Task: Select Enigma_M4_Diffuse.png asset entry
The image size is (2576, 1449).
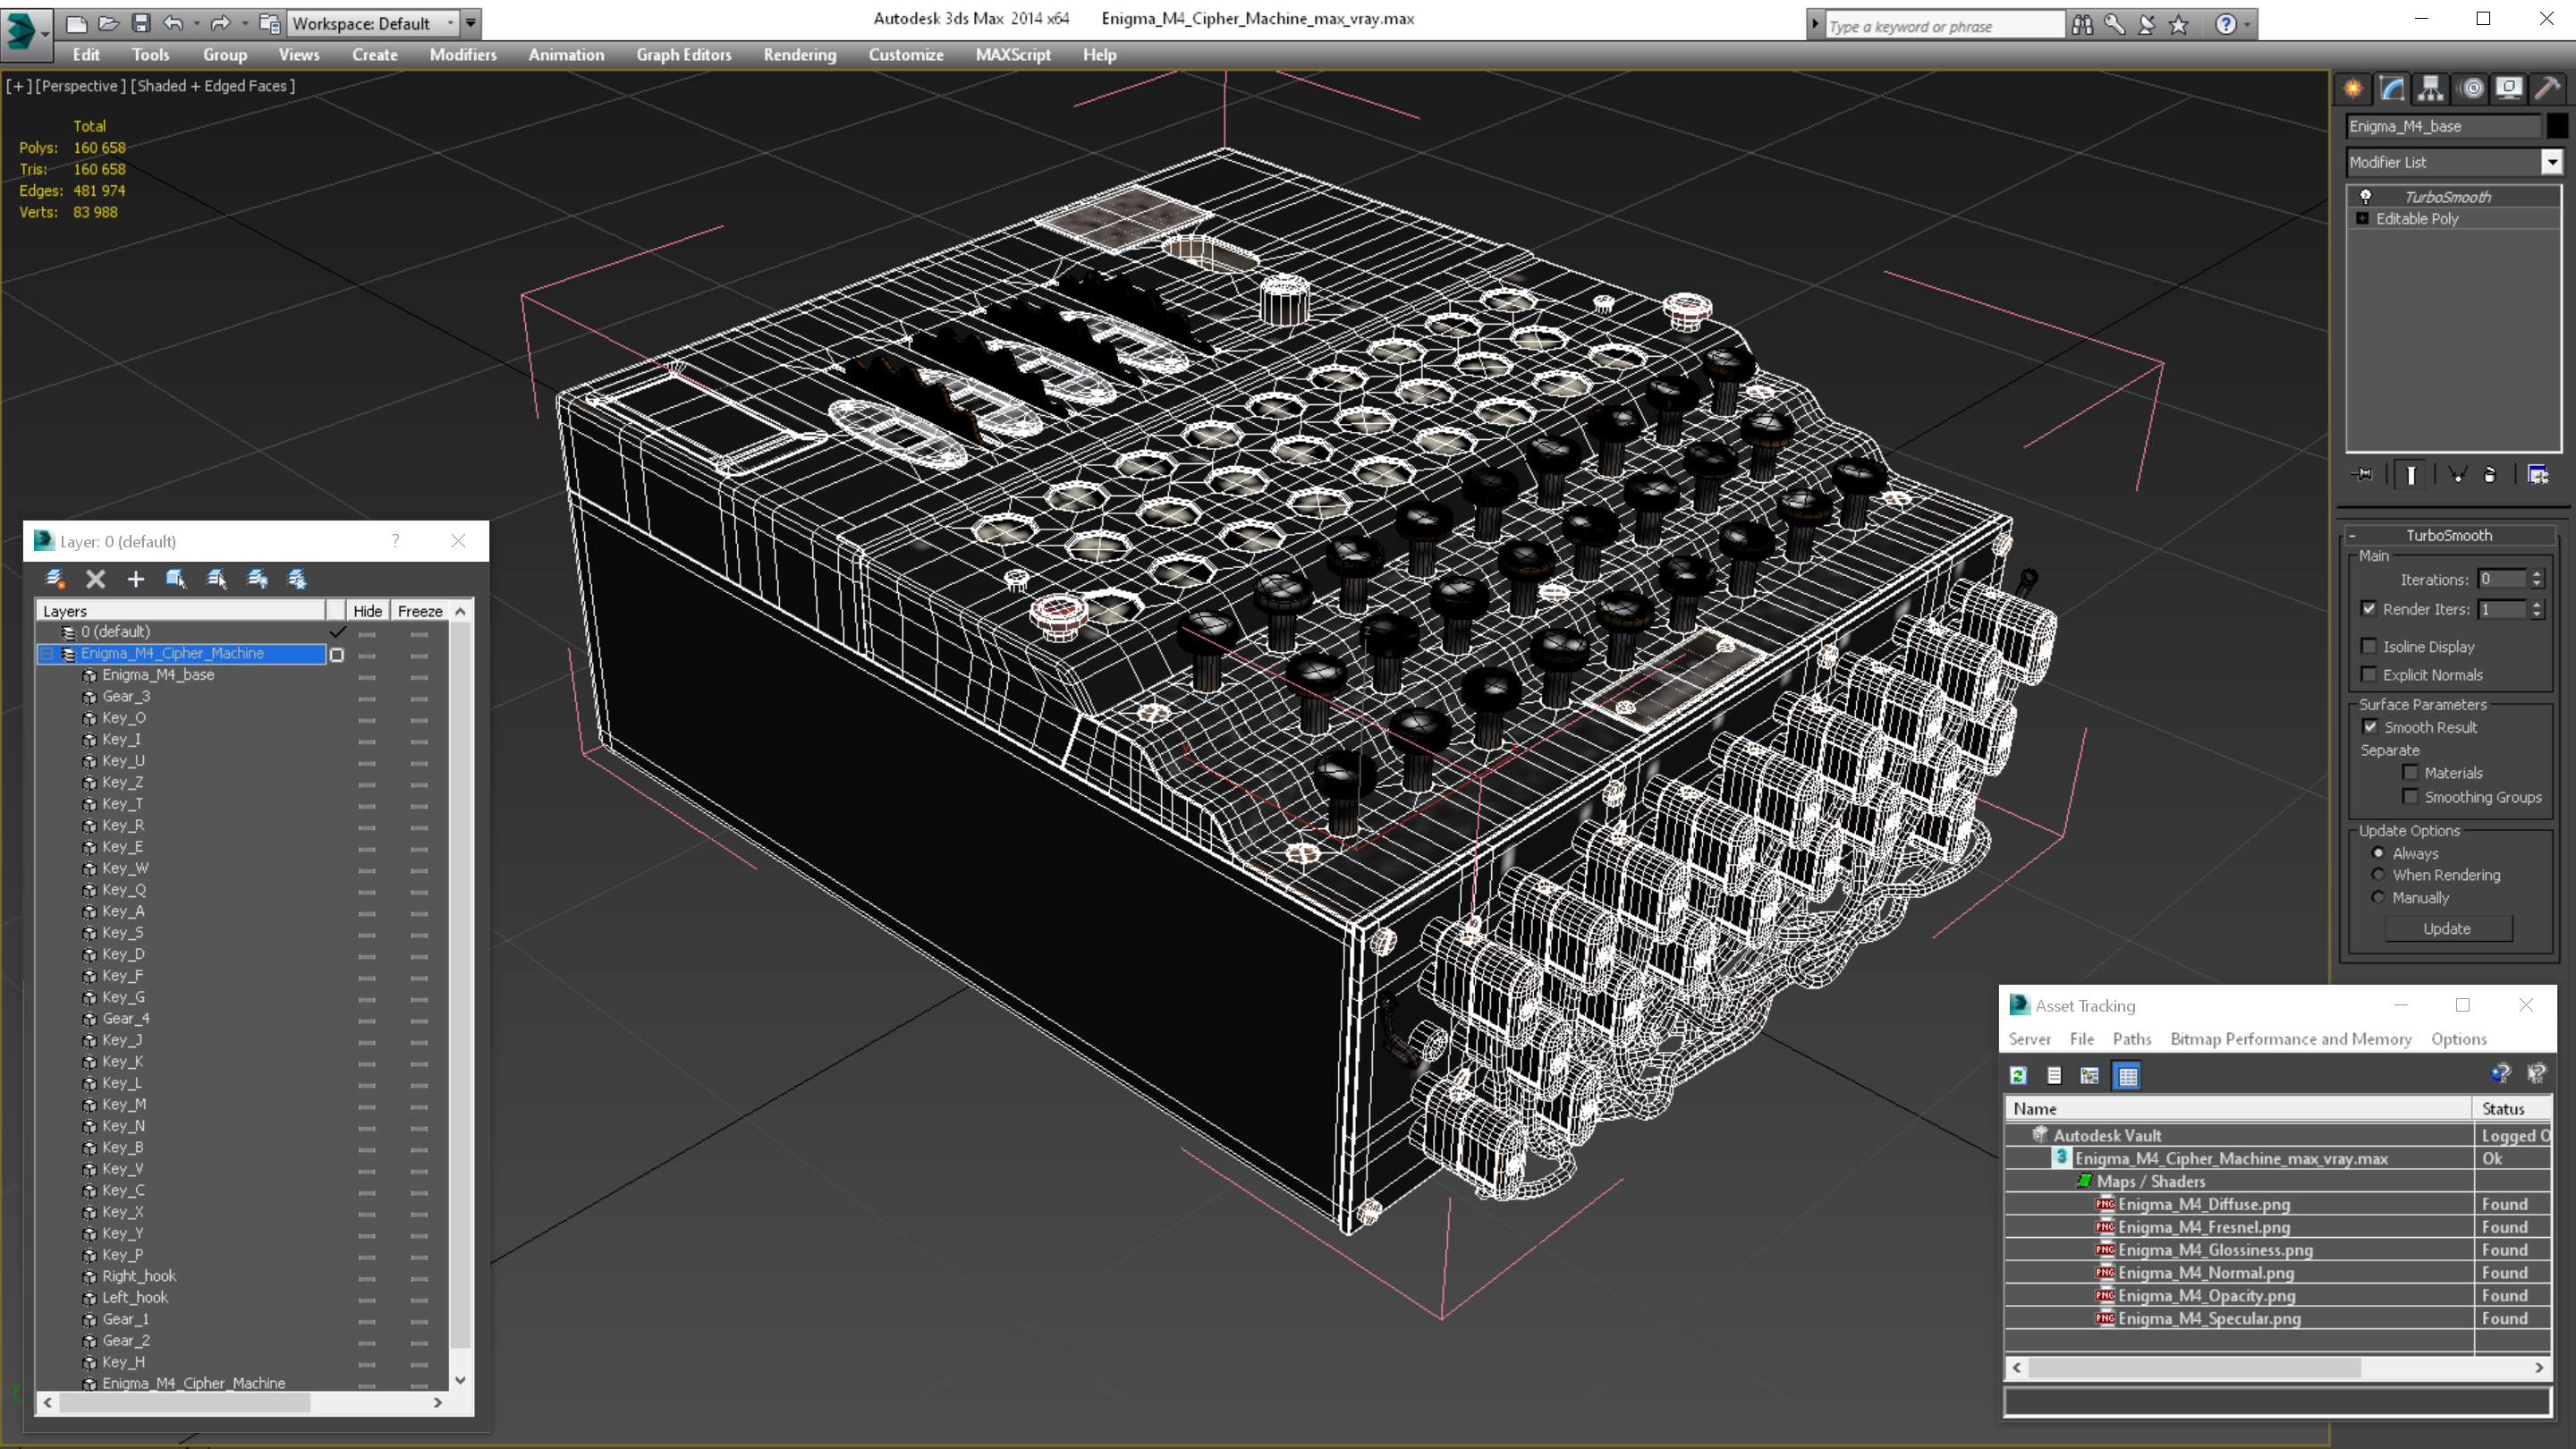Action: point(2203,1204)
